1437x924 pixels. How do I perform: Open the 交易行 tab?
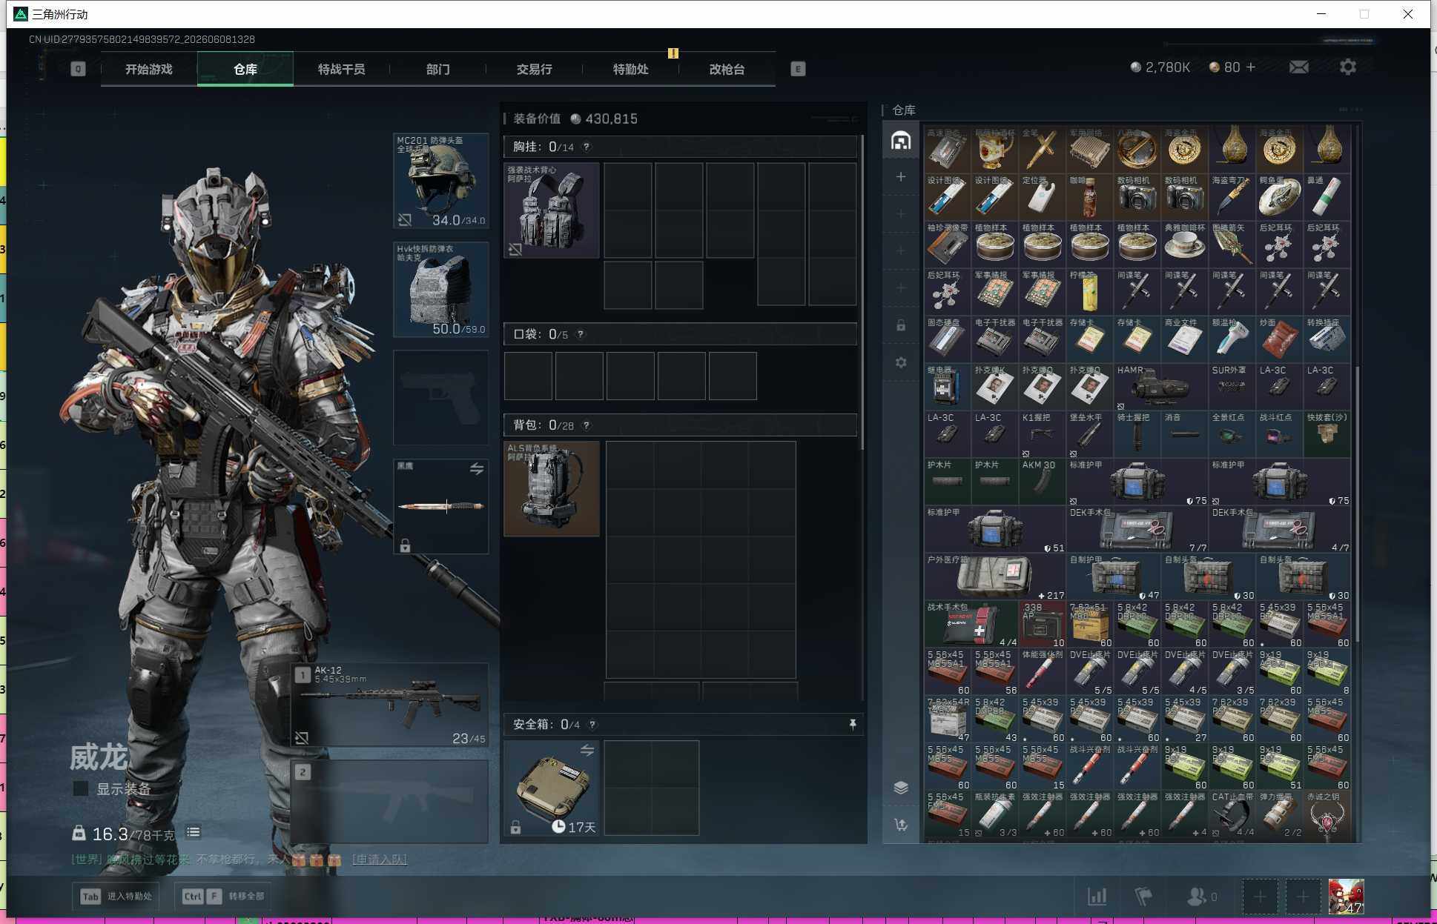click(535, 69)
